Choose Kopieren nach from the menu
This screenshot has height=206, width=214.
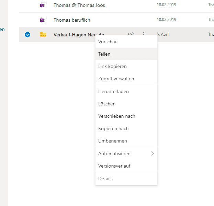113,128
